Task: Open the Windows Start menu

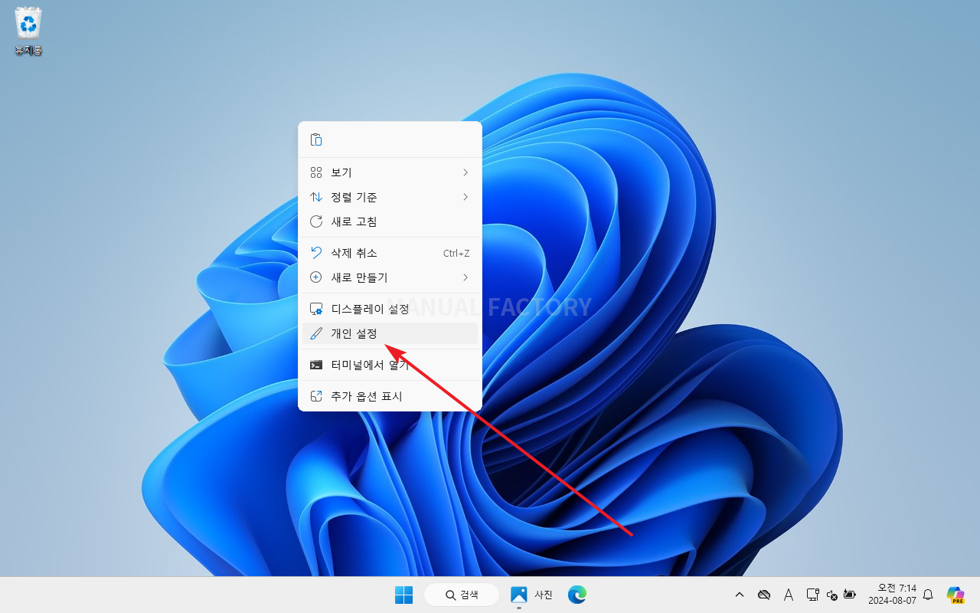Action: [x=403, y=595]
